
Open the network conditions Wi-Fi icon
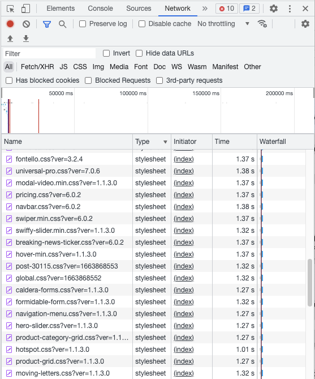[x=262, y=24]
